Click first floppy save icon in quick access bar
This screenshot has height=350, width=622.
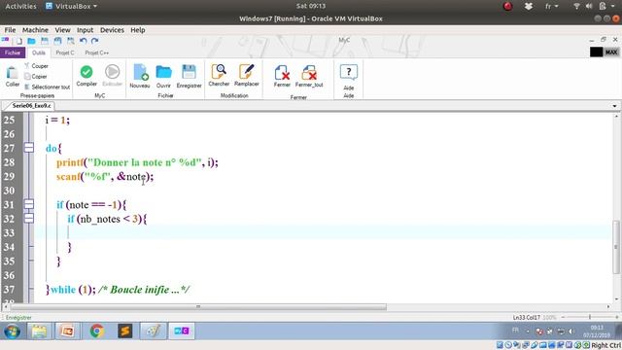(x=45, y=41)
